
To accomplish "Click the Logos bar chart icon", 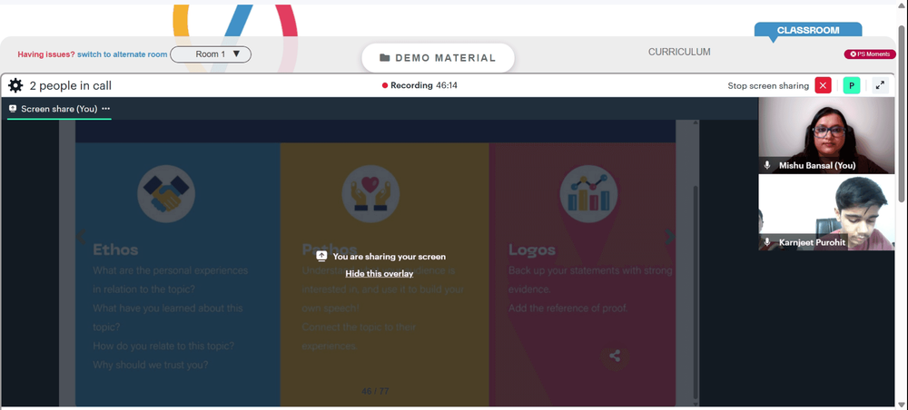I will pos(588,194).
